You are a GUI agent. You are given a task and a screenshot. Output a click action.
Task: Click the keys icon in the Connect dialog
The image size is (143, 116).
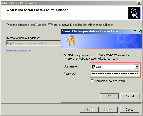pos(71,41)
